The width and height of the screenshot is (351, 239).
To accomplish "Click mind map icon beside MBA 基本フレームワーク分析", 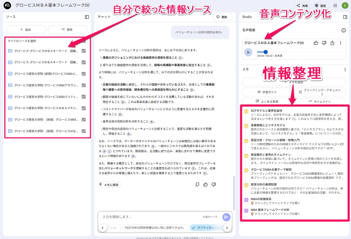I will click(x=246, y=211).
